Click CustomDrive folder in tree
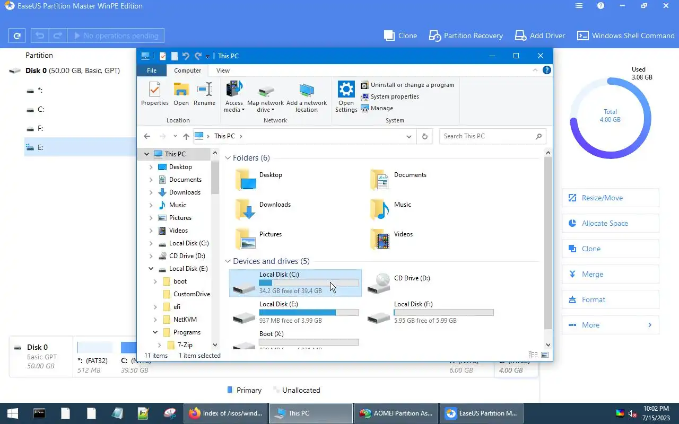This screenshot has width=679, height=424. (x=191, y=294)
